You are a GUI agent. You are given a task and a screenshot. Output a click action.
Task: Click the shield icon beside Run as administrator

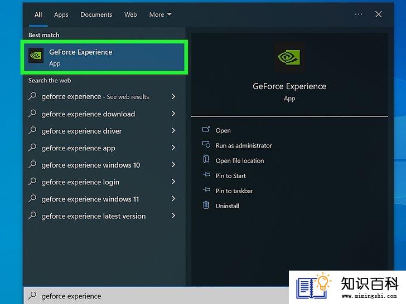point(206,145)
